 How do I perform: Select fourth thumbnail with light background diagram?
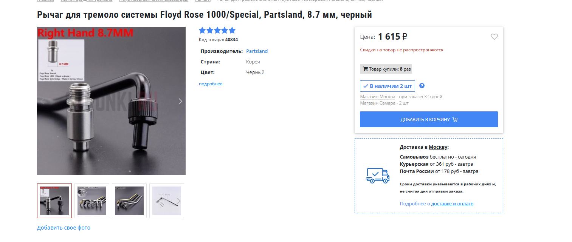coord(165,201)
